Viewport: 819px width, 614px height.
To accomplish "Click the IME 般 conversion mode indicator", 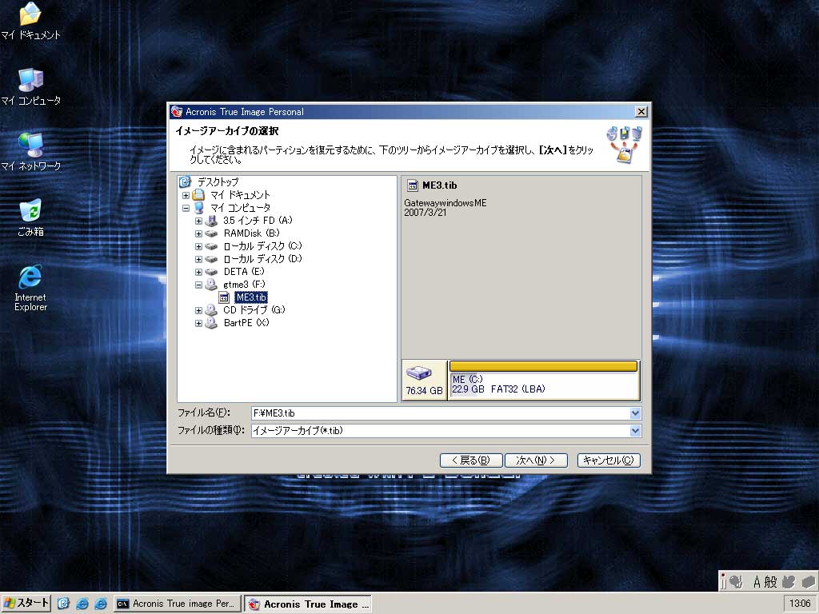I will click(771, 582).
